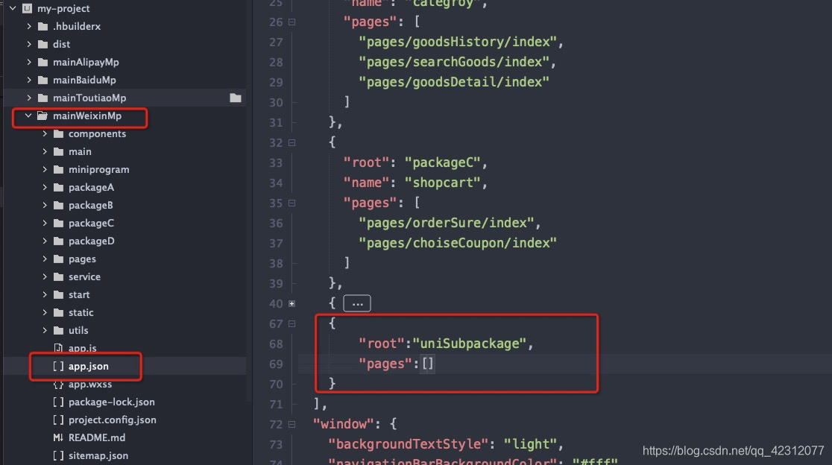Expand the components folder chevron
Screen dimensions: 832x465
(45, 133)
